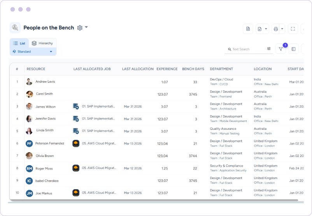This screenshot has width=312, height=216.
Task: Open resource Carel Smith
Action: [44, 94]
